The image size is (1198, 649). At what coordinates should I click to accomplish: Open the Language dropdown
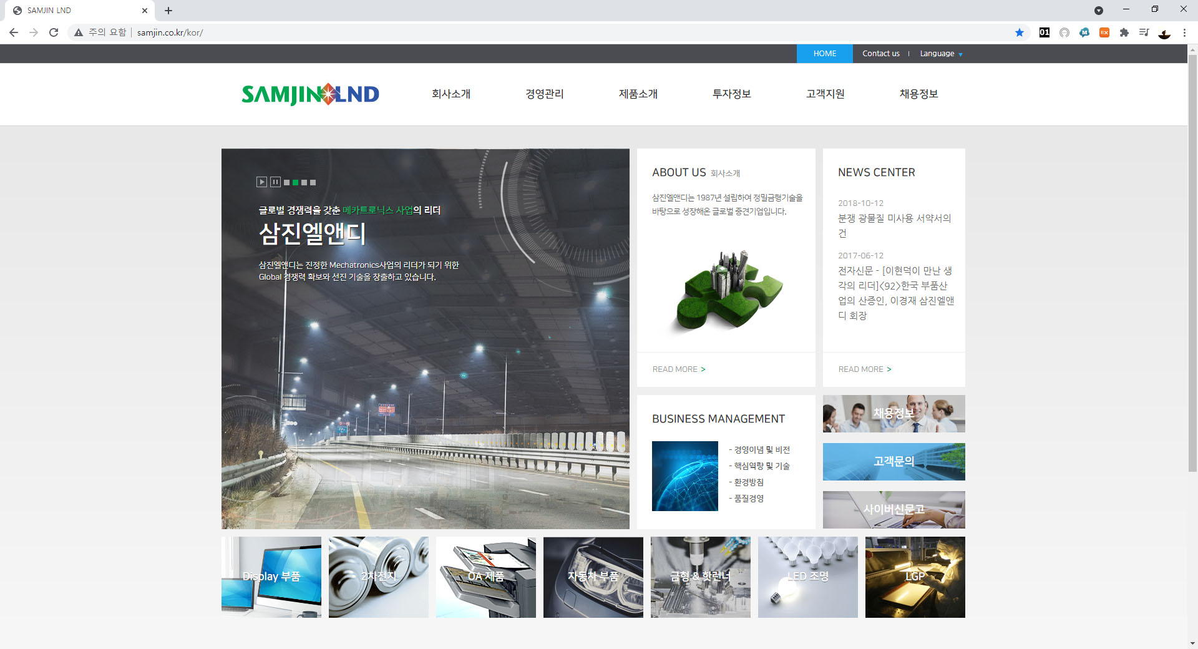click(x=941, y=54)
